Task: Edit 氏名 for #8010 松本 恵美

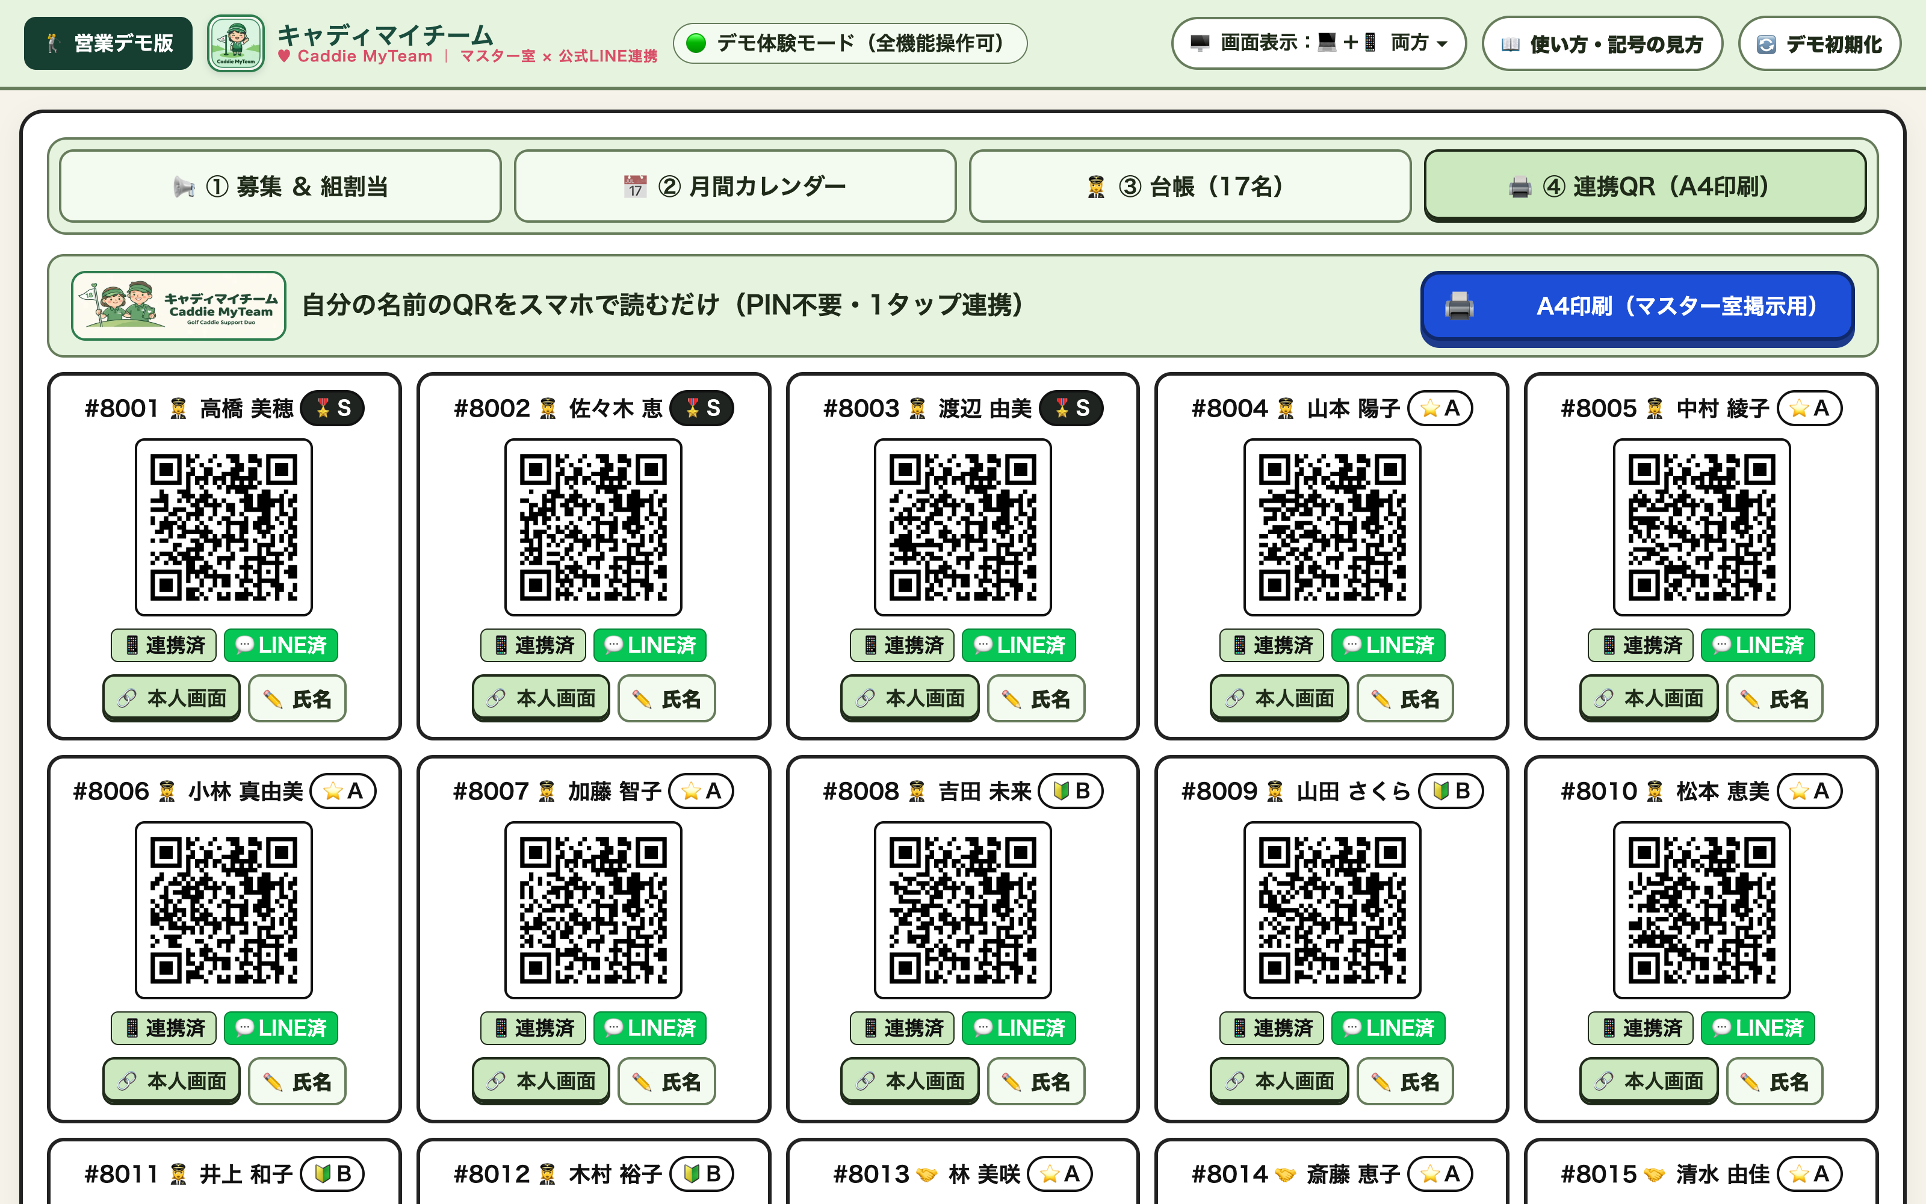Action: point(1775,1081)
